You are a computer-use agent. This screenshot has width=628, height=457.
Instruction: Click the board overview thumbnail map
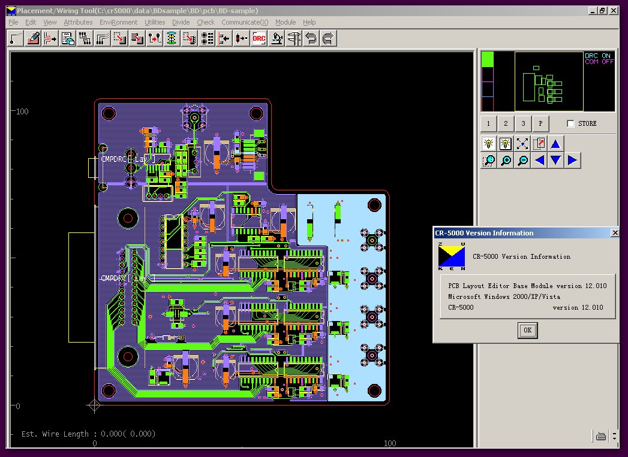pyautogui.click(x=548, y=81)
